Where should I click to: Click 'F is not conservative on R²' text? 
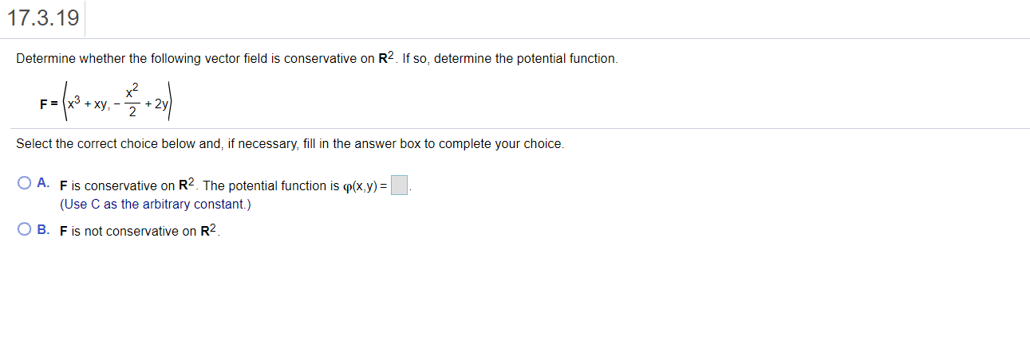point(140,231)
